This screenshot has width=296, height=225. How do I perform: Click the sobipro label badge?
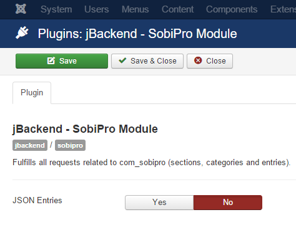(70, 145)
